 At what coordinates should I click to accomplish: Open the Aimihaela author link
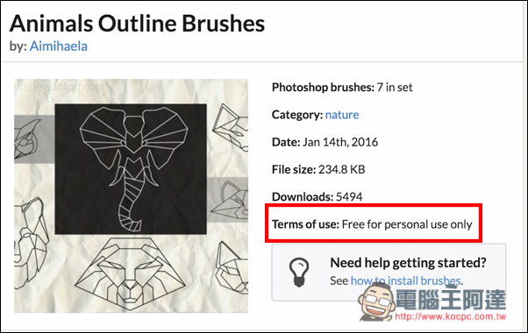[x=59, y=46]
